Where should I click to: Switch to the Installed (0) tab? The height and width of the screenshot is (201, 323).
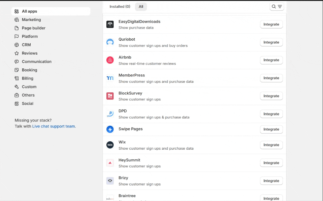click(120, 7)
